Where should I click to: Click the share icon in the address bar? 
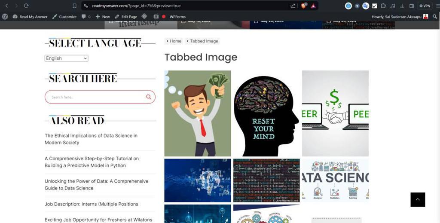point(293,6)
